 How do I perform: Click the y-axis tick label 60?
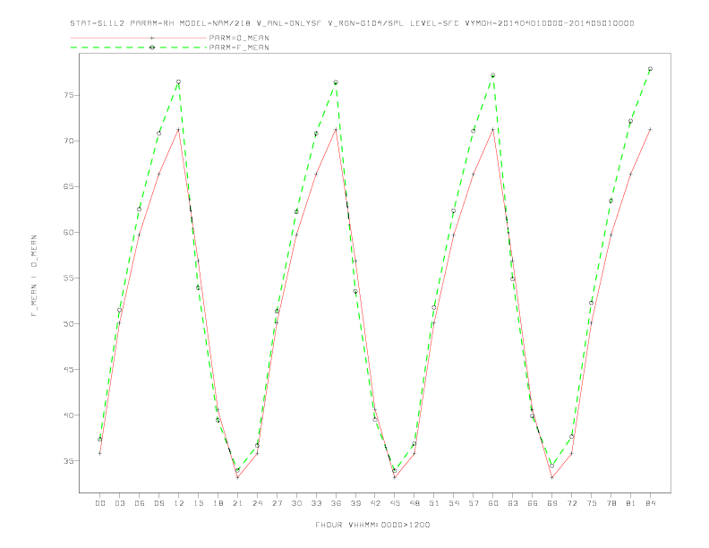tap(69, 233)
